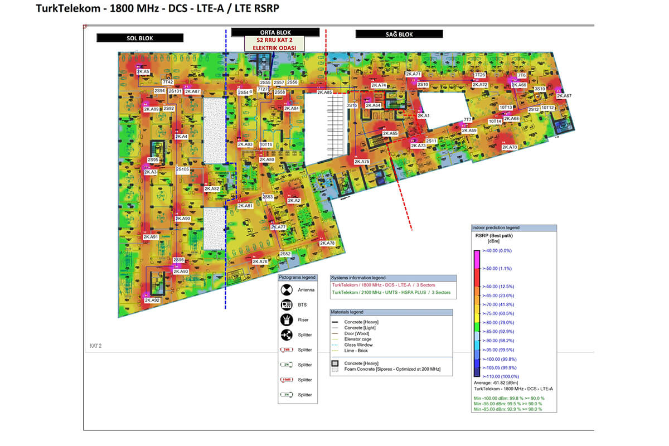669x446 pixels.
Task: Click the ORTA BLOK header label
Action: pyautogui.click(x=275, y=32)
